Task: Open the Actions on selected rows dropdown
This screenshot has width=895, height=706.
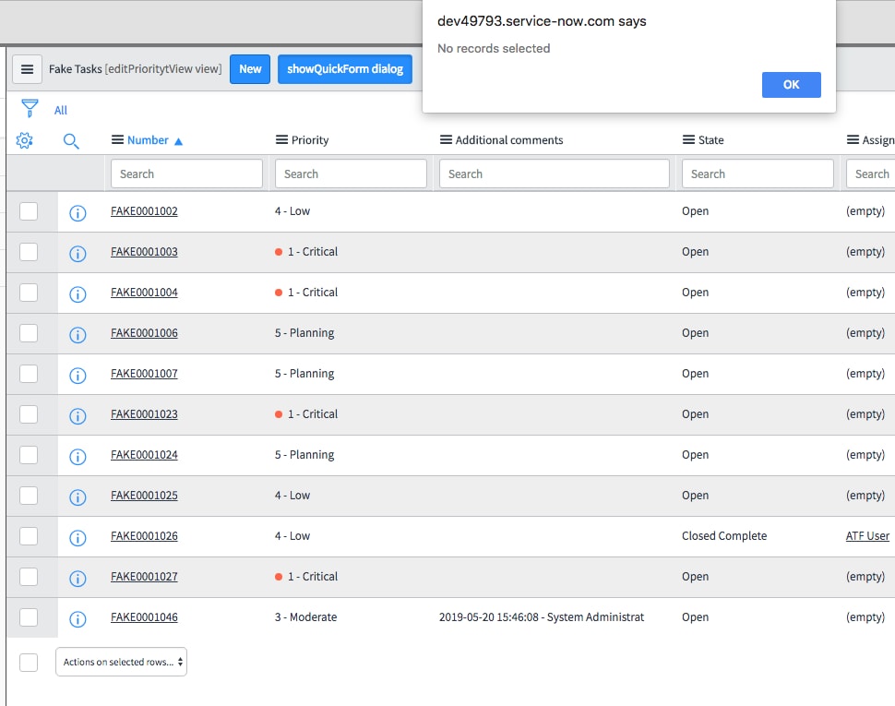Action: [121, 662]
